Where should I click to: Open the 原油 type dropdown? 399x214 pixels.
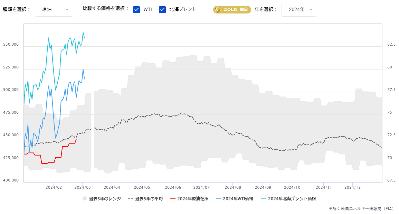[54, 10]
